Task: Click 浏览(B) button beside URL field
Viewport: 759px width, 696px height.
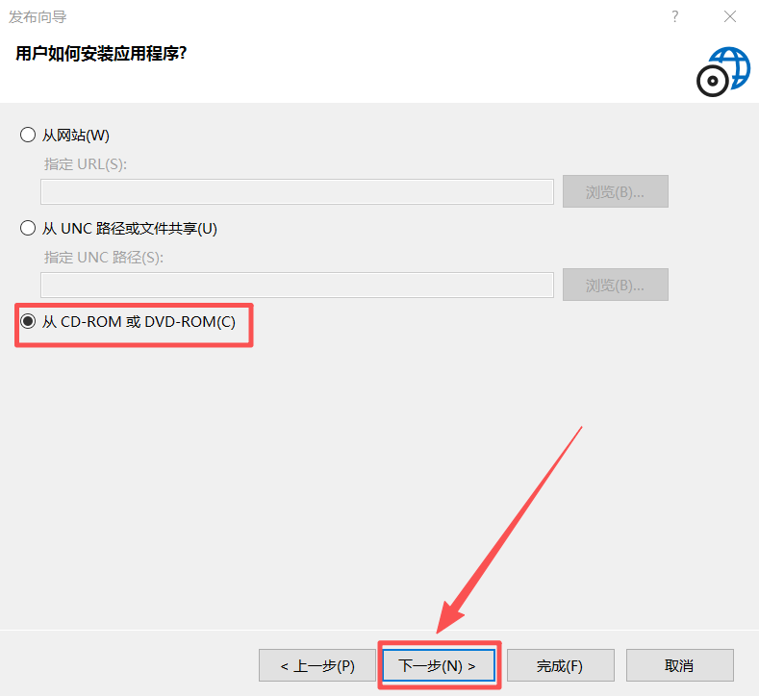Action: point(616,191)
